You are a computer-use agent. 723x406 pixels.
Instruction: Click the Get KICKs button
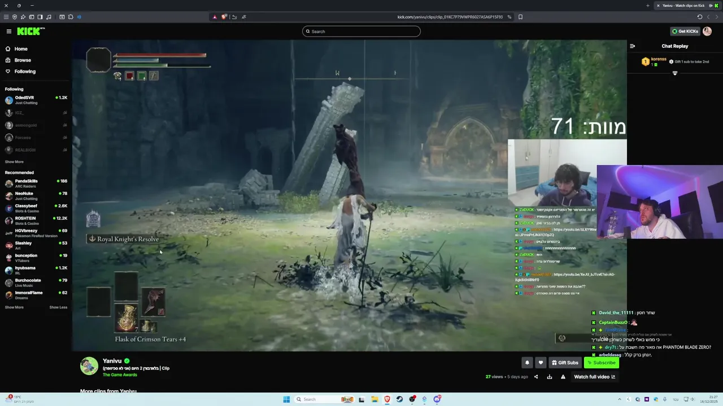[x=685, y=32]
